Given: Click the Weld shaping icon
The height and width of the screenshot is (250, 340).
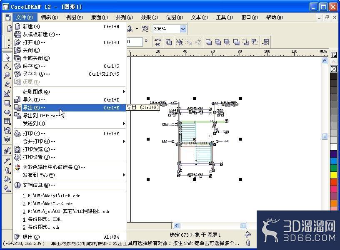Looking at the screenshot, I should click(209, 42).
